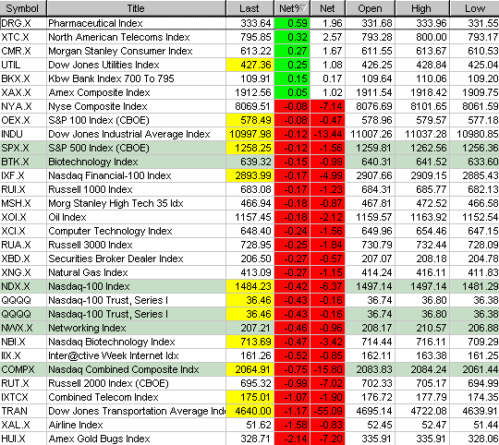
Task: Click the NDX.X Nasdaq-100 Index row
Action: [x=249, y=286]
